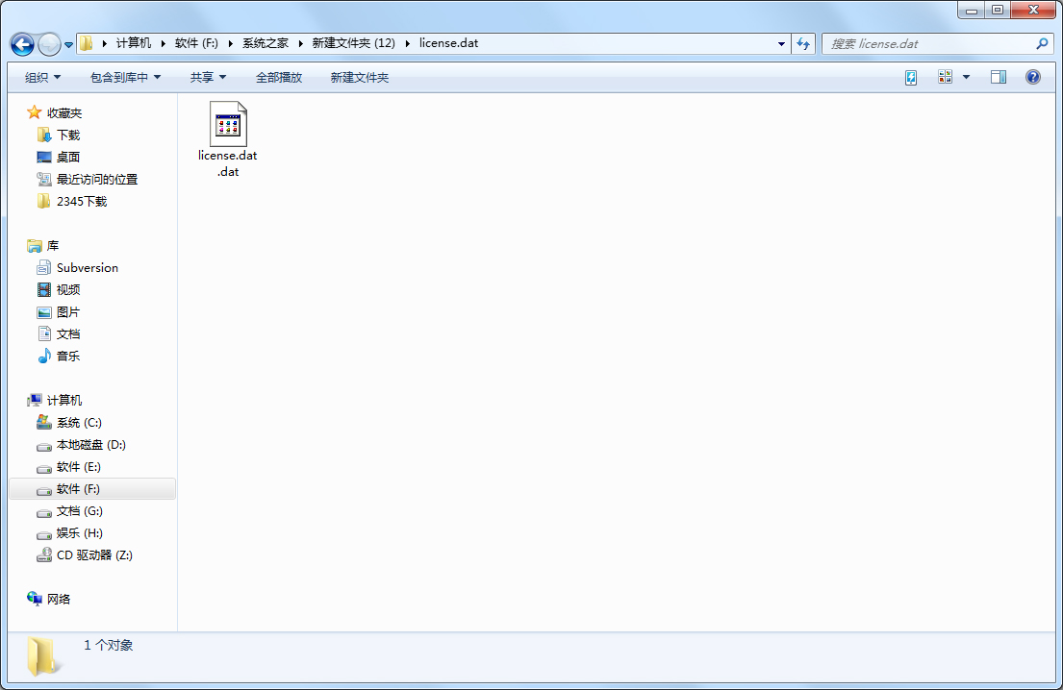The image size is (1063, 690).
Task: Open drive 系统 (C:)
Action: point(79,423)
